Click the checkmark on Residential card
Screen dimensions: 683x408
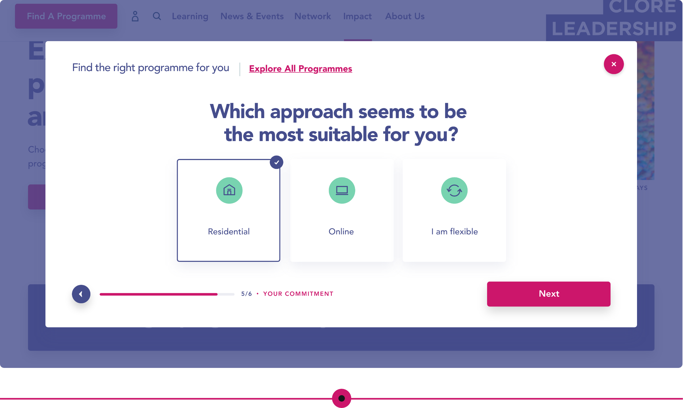click(276, 162)
